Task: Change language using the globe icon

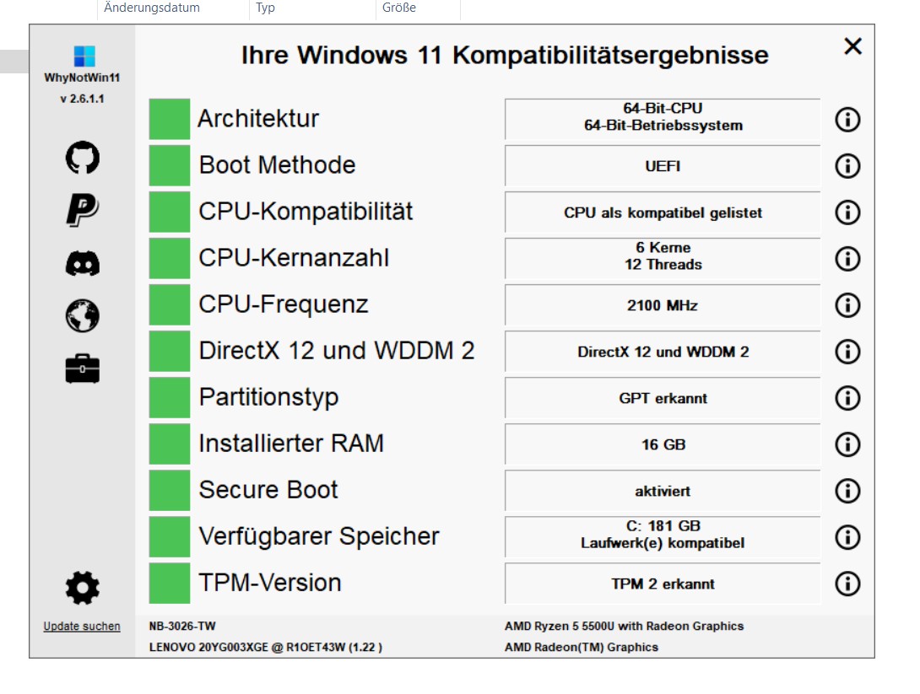Action: click(x=82, y=316)
